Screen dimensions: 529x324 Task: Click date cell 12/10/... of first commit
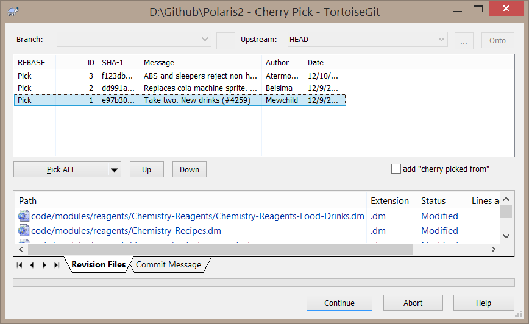323,76
